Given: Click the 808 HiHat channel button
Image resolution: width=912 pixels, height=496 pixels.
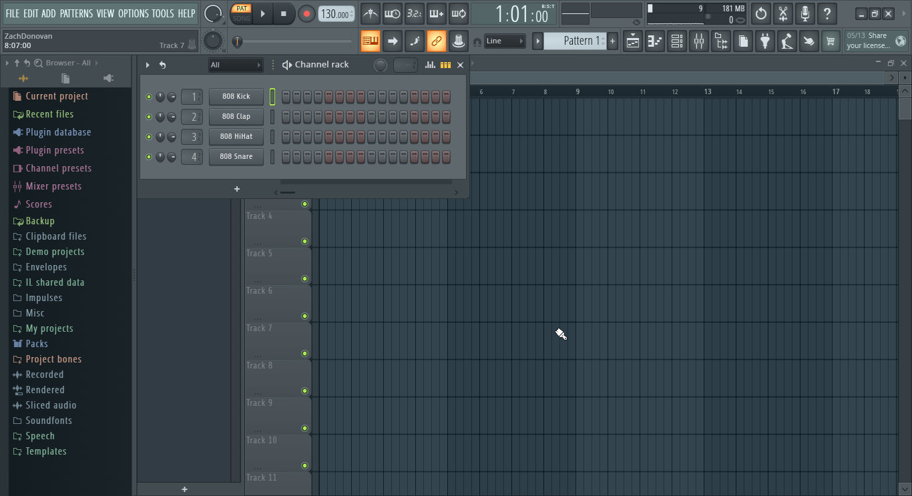Looking at the screenshot, I should point(236,137).
